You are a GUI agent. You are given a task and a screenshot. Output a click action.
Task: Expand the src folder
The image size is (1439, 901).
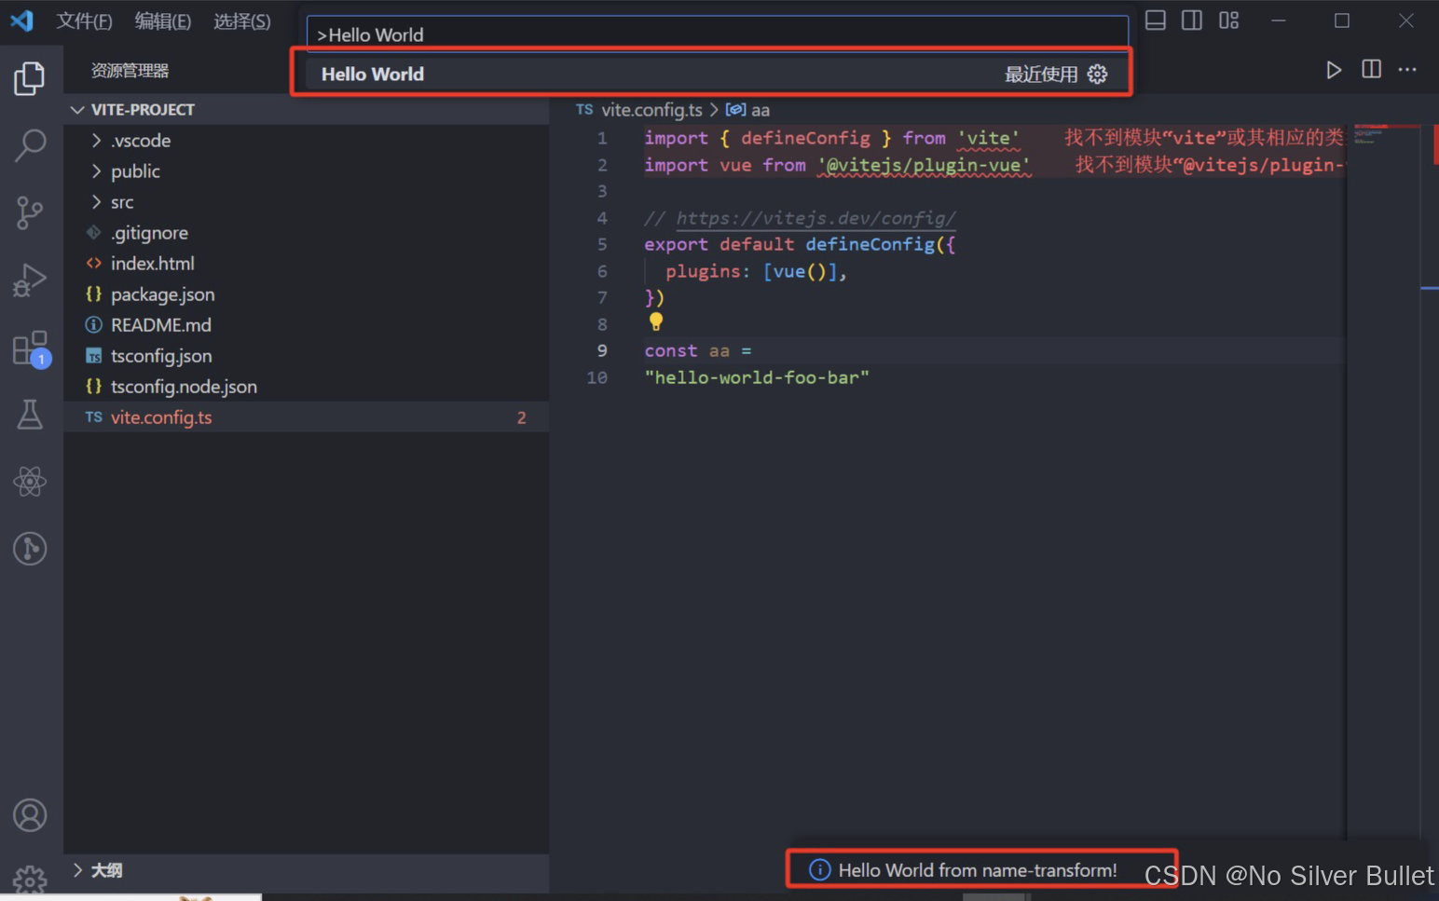(306, 202)
